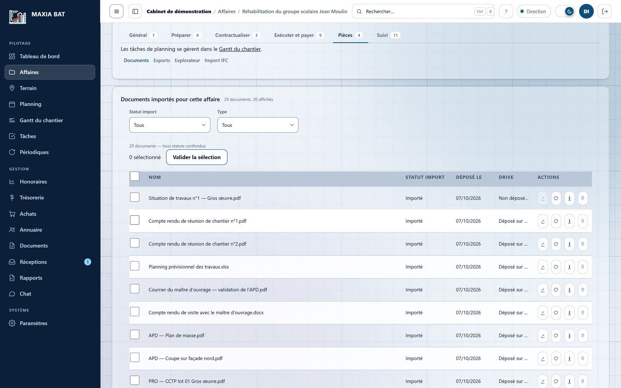Toggle the sidebar panel layout icon
The width and height of the screenshot is (621, 388).
[135, 12]
